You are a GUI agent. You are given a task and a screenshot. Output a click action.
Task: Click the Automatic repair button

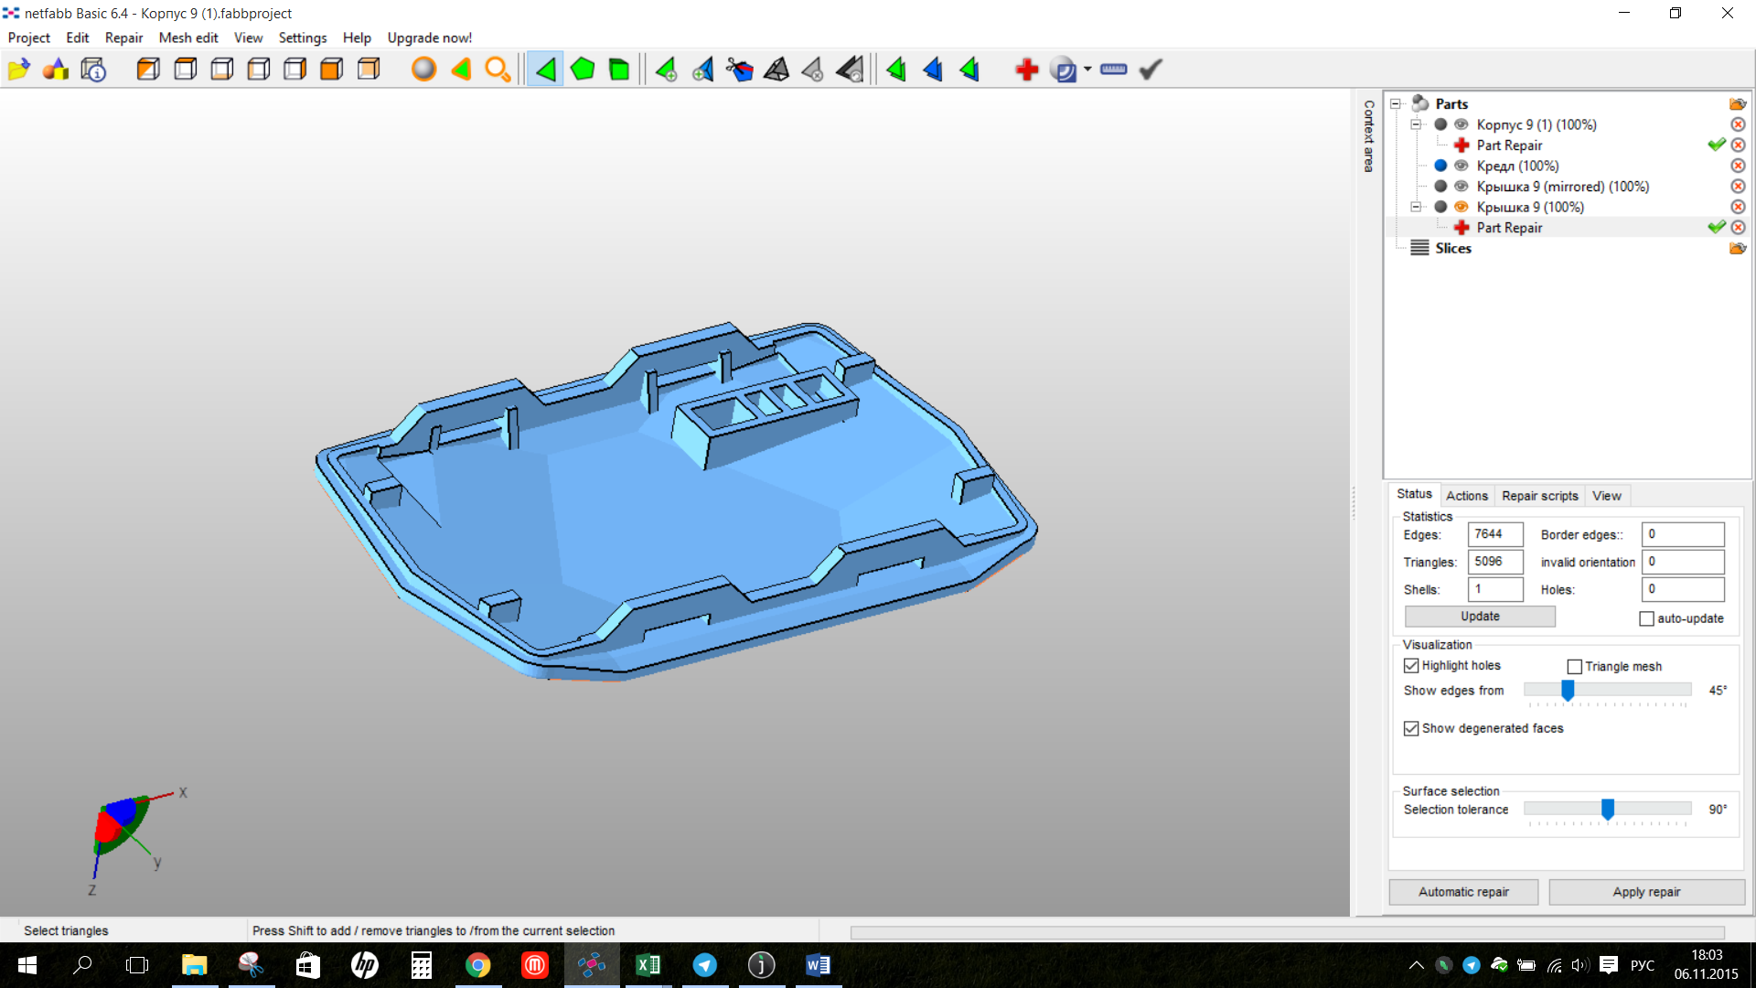click(1464, 892)
